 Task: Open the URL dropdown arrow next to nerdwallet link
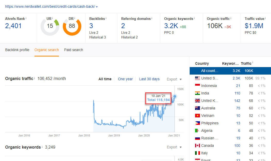tap(97, 7)
